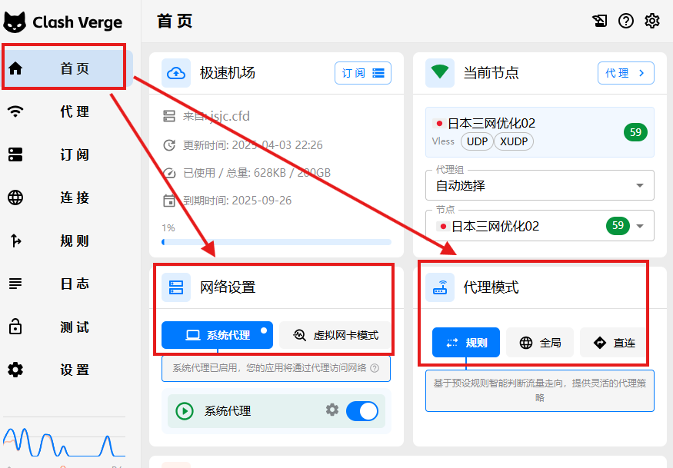Click the help question mark icon
Screen dimensions: 673x468
pyautogui.click(x=626, y=21)
